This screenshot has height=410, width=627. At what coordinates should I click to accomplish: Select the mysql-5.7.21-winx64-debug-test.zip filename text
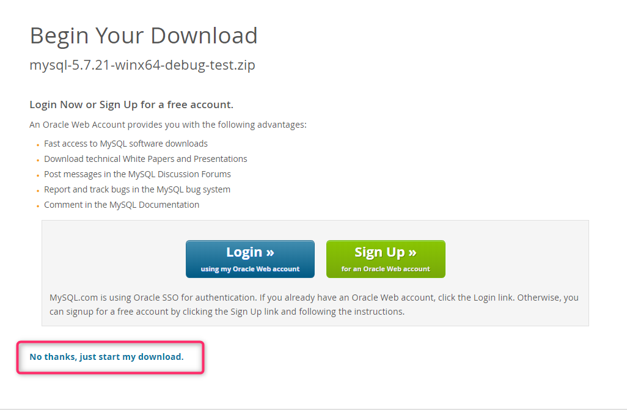point(142,65)
